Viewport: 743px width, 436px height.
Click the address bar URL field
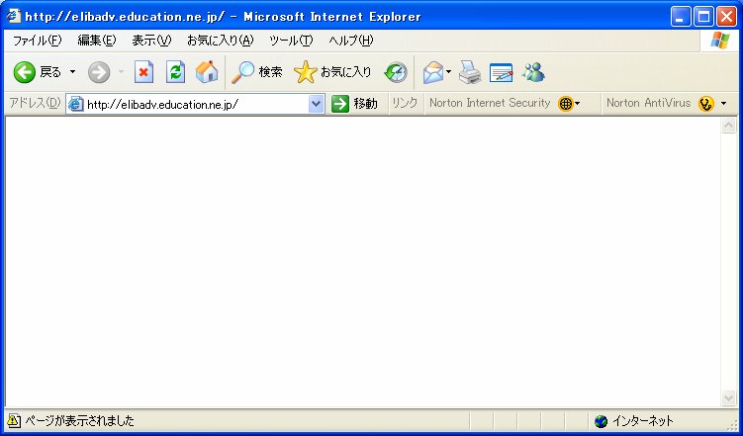click(x=195, y=104)
